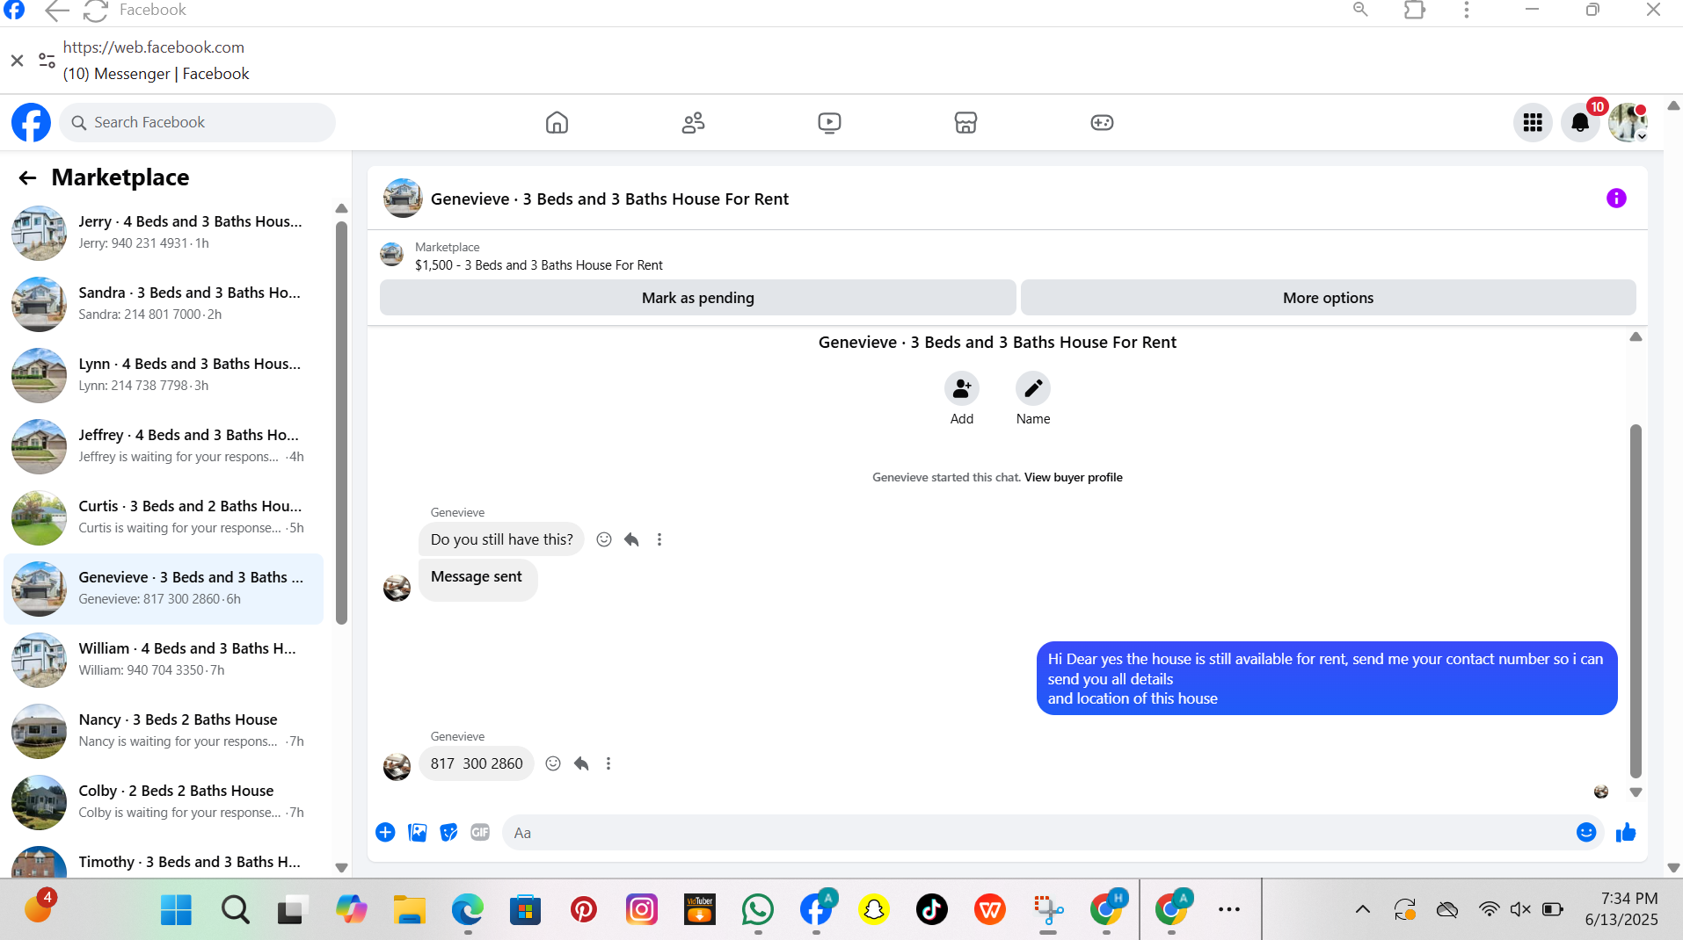
Task: Open the account profile picture menu
Action: [1628, 122]
